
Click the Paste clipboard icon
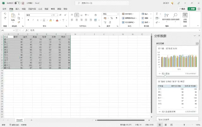[13, 15]
